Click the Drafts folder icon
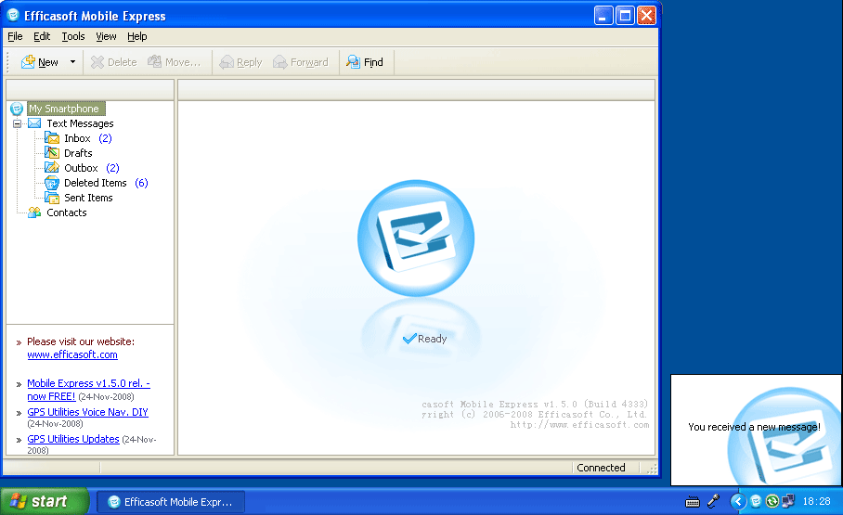This screenshot has height=515, width=843. (x=52, y=153)
